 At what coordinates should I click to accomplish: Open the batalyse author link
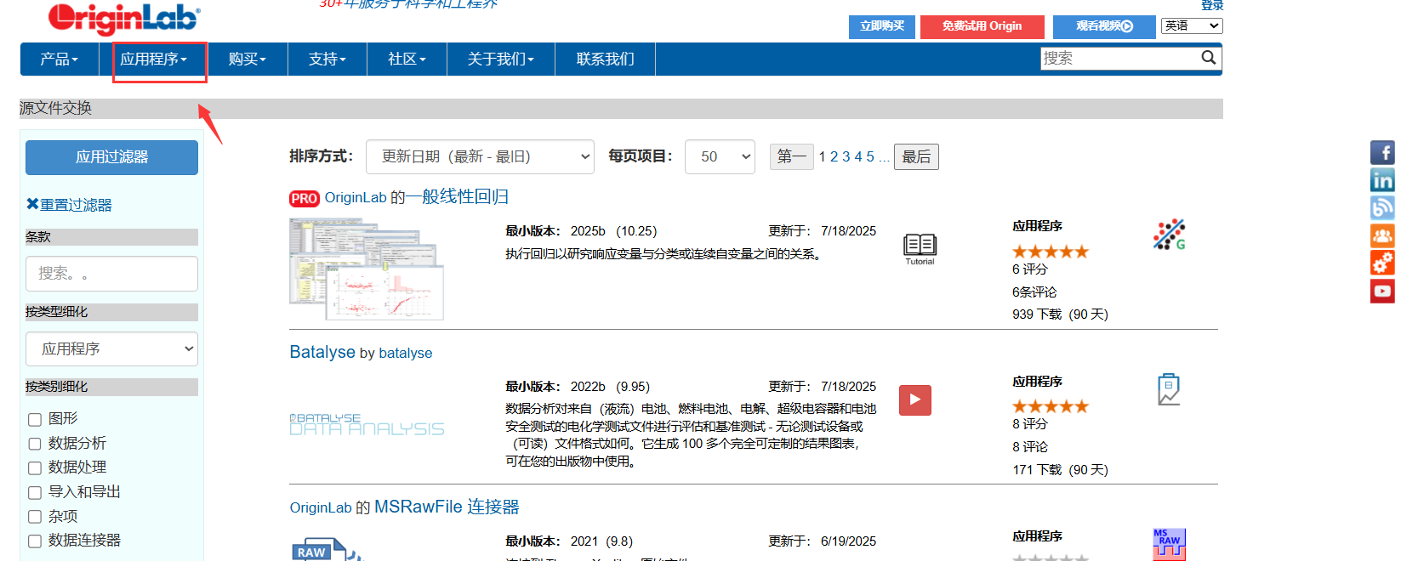[405, 353]
